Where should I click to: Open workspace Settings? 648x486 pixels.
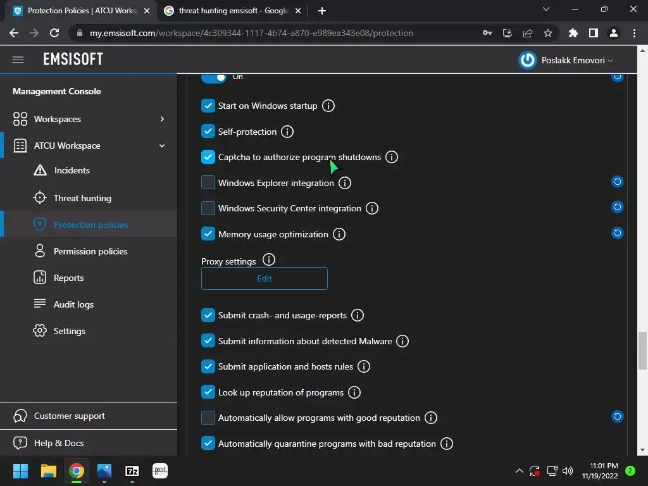coord(70,331)
